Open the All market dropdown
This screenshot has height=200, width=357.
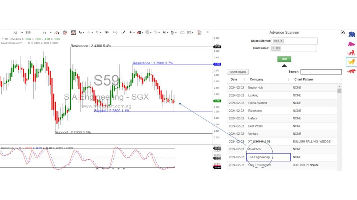[x=18, y=32]
